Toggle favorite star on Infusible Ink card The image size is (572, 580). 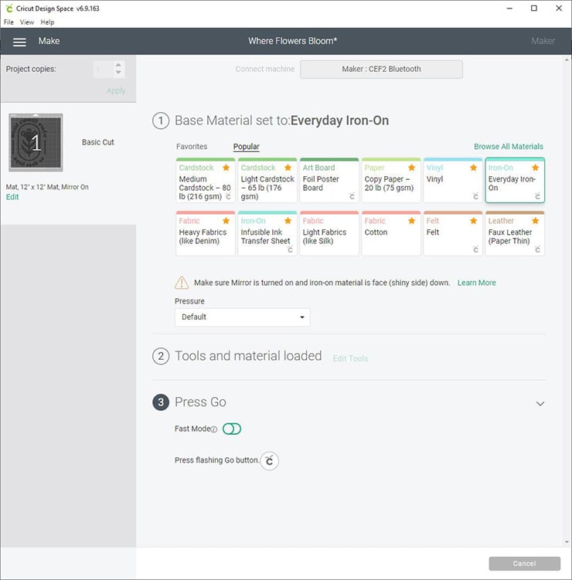click(288, 221)
